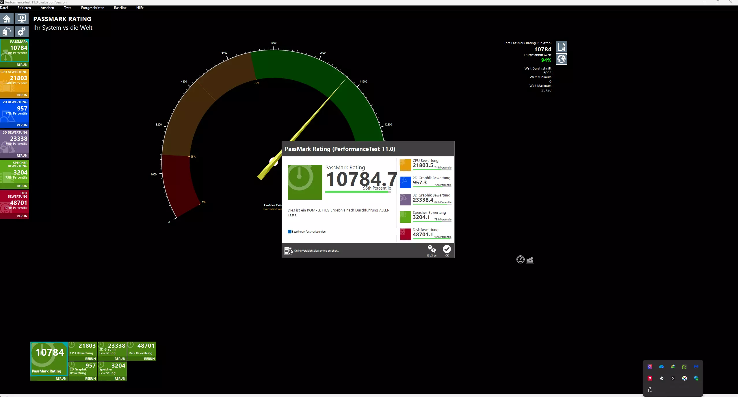Toggle 'Baseline an Passmark senden' checkbox

[x=289, y=231]
